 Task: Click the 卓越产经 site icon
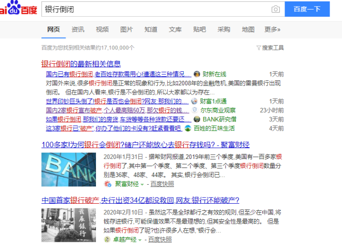[108, 239]
